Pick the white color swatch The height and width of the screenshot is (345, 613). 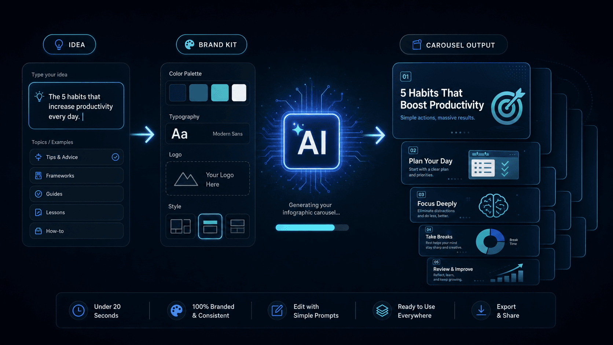239,93
